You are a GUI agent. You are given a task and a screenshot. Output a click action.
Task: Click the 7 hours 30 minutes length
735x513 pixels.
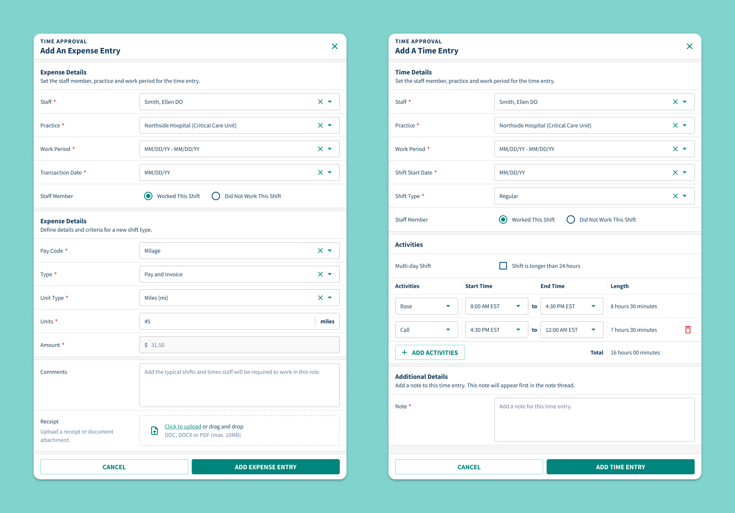pyautogui.click(x=634, y=330)
